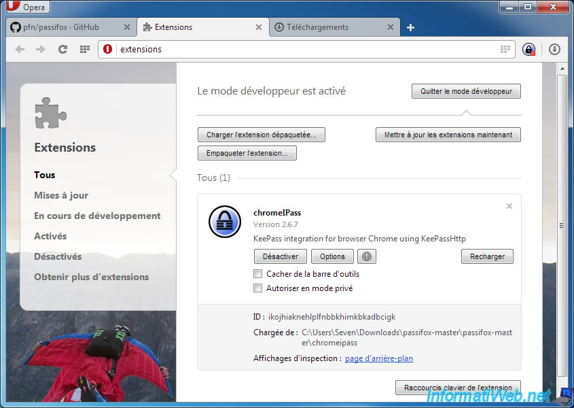Screen dimensions: 574x408
Task: Open 'Mises à jour' sidebar section
Action: click(61, 195)
